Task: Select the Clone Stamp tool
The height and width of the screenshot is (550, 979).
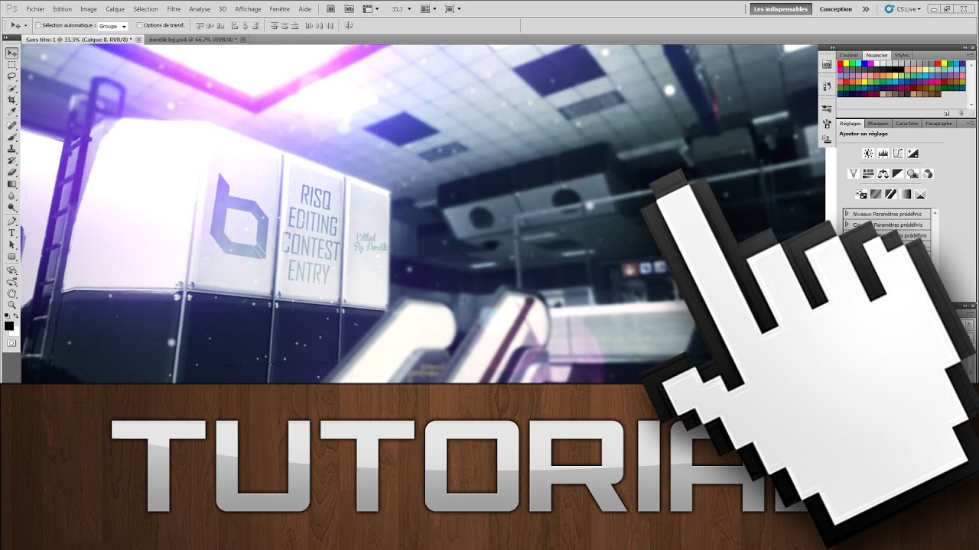Action: point(12,147)
